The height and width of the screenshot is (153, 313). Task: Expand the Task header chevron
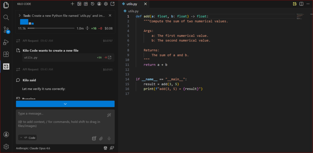coord(20,15)
